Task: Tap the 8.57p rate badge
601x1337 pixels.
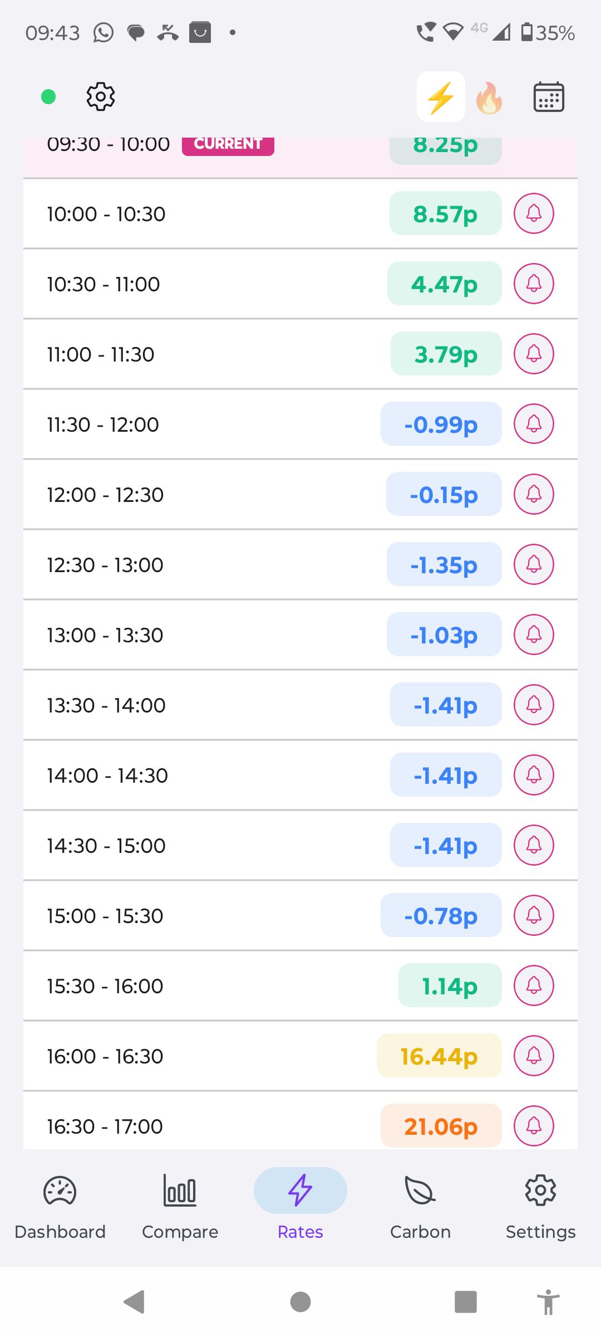Action: pos(445,213)
